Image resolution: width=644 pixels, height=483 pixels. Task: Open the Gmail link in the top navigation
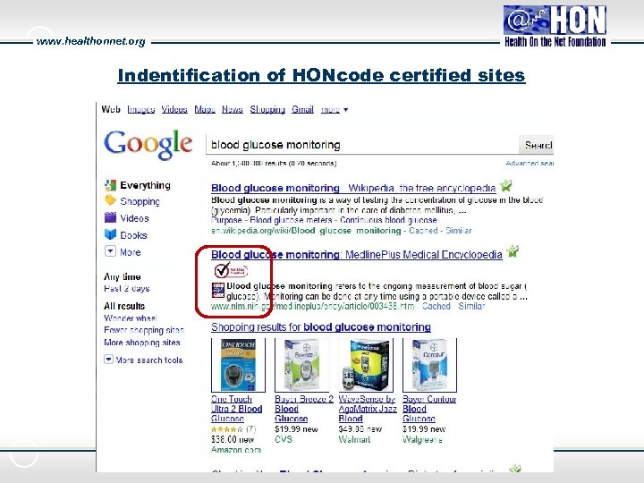302,109
